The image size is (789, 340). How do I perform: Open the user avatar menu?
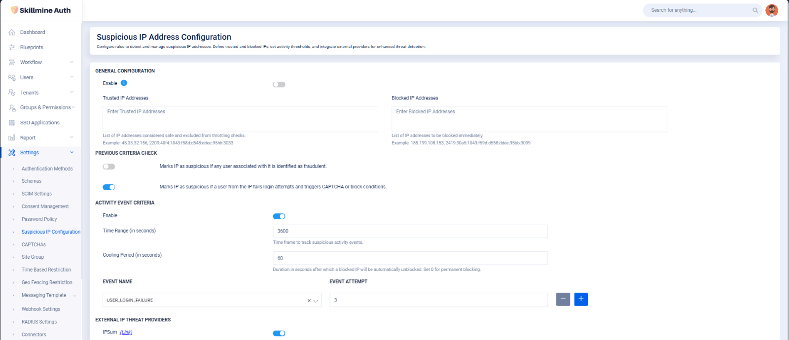click(772, 10)
